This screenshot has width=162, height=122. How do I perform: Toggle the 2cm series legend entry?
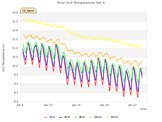[x=50, y=117]
